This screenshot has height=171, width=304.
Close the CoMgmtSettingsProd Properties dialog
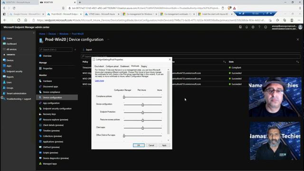tap(170, 59)
